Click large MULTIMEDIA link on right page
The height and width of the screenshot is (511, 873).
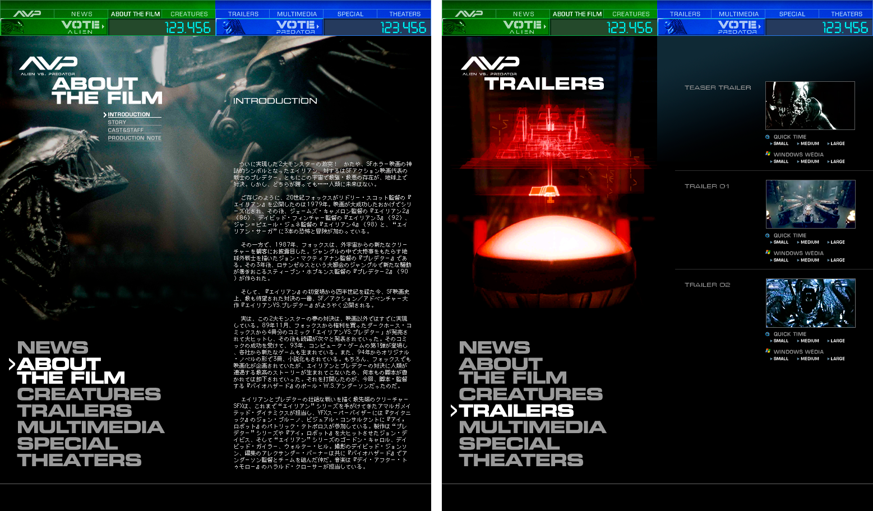(533, 427)
